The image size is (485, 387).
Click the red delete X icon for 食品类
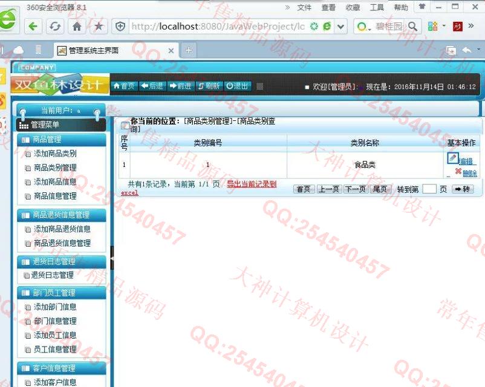(x=458, y=171)
